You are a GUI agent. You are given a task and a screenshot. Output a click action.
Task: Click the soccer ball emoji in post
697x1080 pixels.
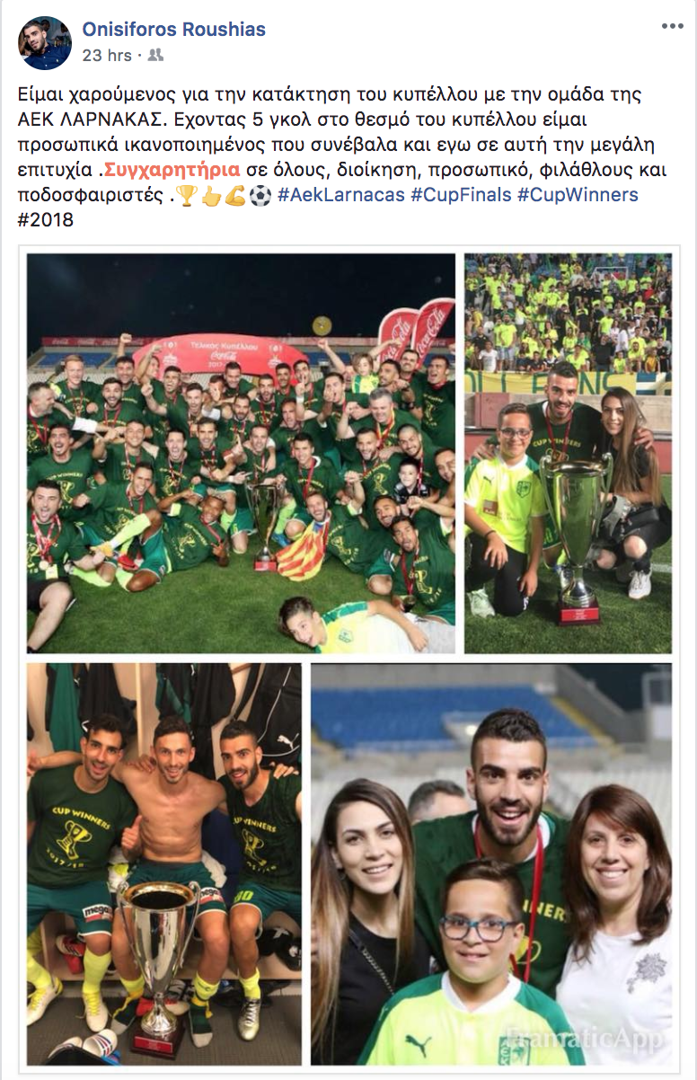point(260,195)
